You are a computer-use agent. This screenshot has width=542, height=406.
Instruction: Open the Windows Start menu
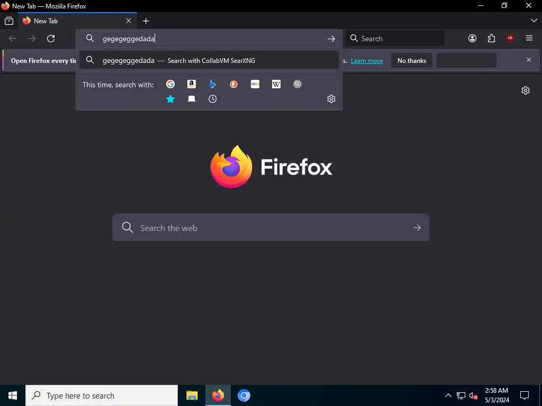tap(13, 395)
